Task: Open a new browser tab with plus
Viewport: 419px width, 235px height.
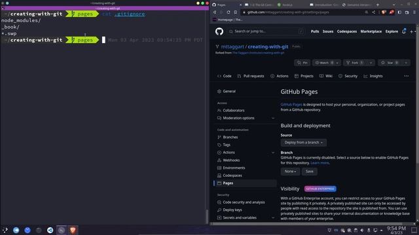Action: (378, 5)
